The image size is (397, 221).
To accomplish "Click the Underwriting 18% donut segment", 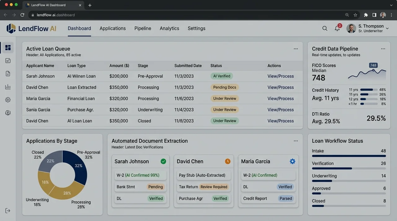I will point(45,182).
